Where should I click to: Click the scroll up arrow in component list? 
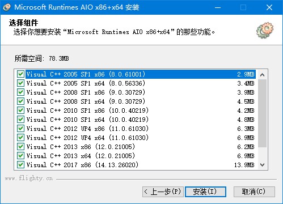point(262,75)
